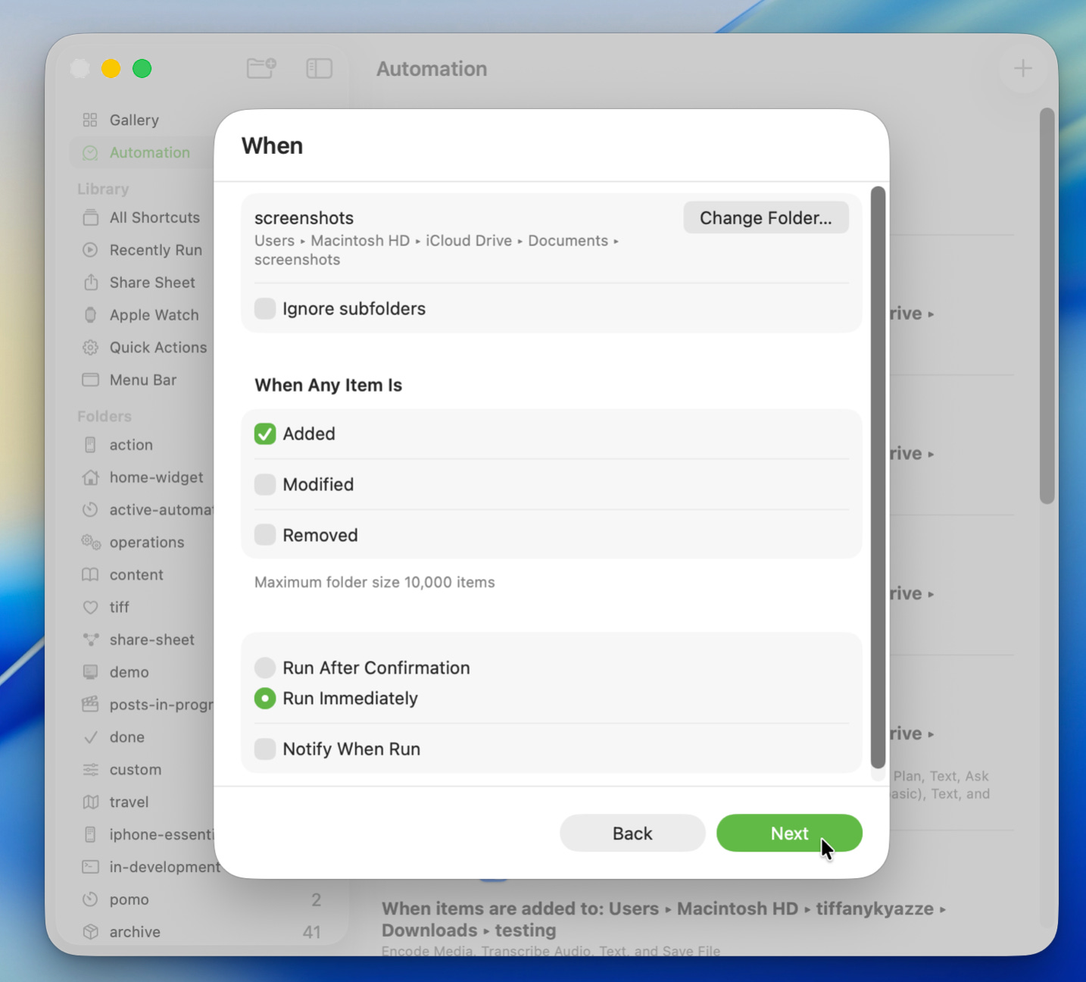1086x982 pixels.
Task: Click the home-widget house icon
Action: [x=90, y=477]
